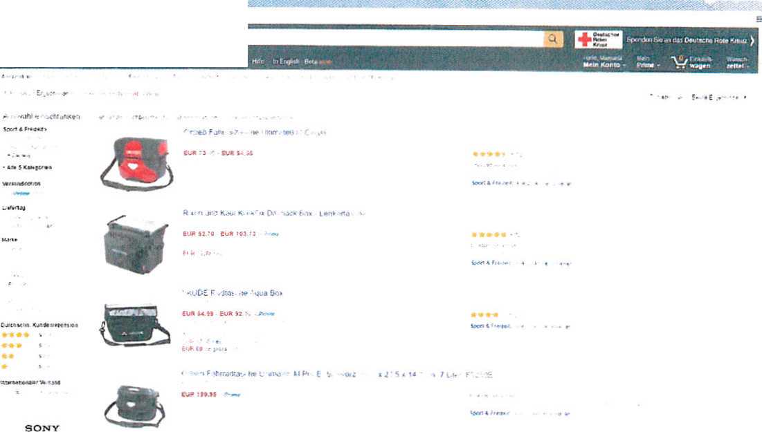Click the orange search magnifier button
The image size is (762, 432).
(553, 39)
